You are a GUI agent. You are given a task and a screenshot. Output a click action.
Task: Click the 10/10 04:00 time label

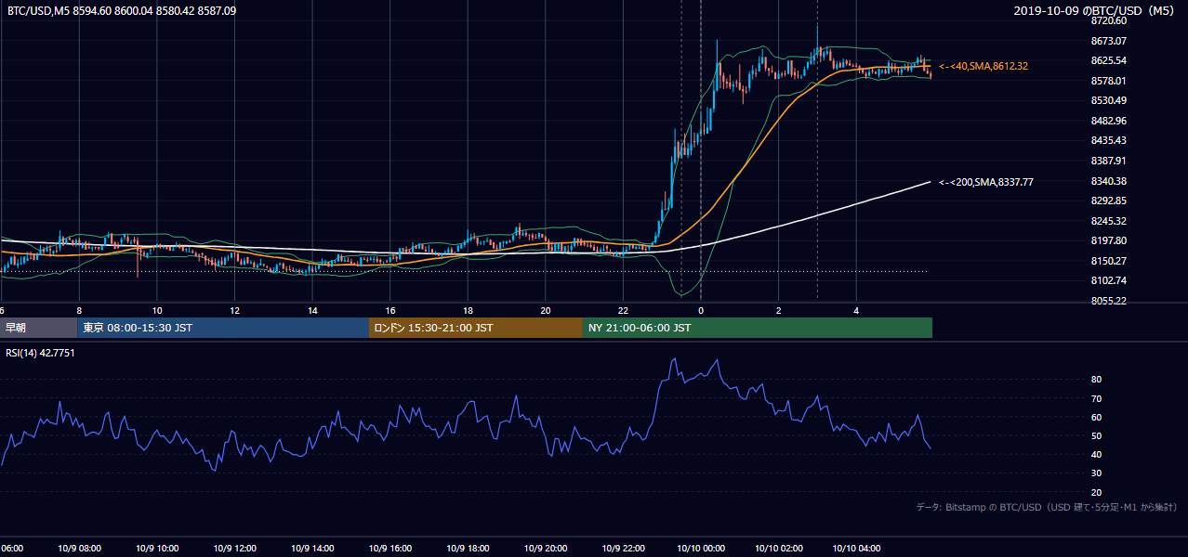click(x=857, y=549)
